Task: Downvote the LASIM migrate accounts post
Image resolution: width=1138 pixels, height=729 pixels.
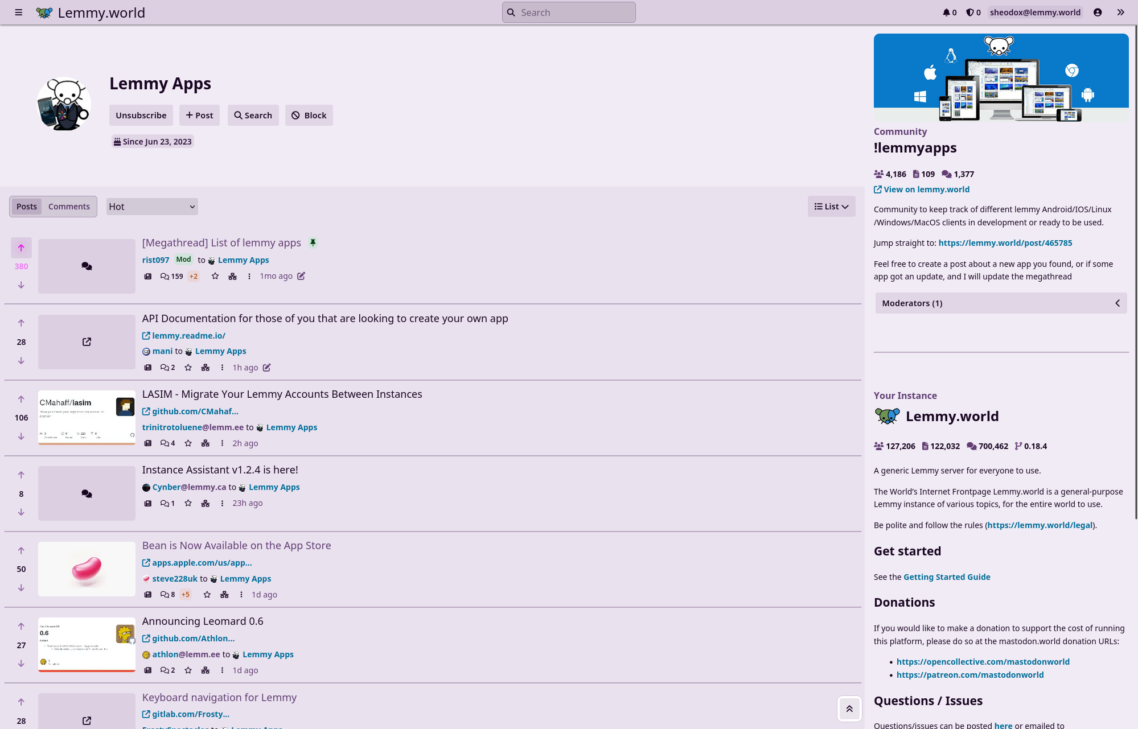Action: tap(21, 436)
